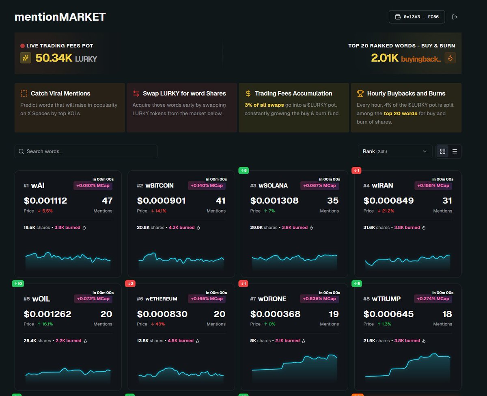Click the red down-2 rank badge on wETHEREUM
The width and height of the screenshot is (487, 396).
(131, 284)
